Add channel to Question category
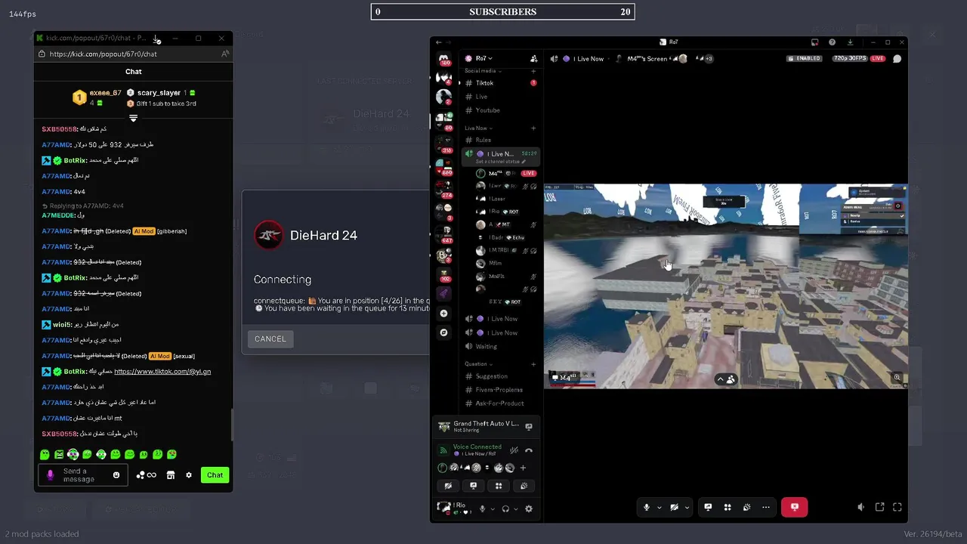Screen dimensions: 967x544 click(x=533, y=363)
